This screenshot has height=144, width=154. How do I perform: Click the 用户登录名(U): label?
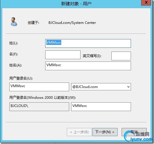[21, 78]
